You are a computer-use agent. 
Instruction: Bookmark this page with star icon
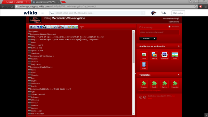(196, 6)
